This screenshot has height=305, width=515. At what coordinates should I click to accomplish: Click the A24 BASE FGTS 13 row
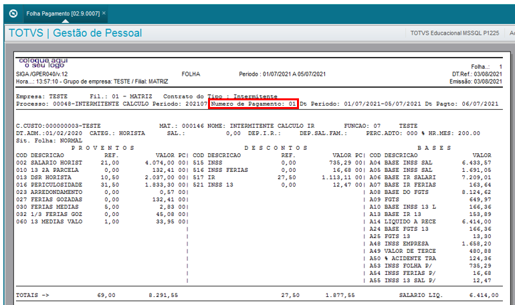pyautogui.click(x=431, y=229)
